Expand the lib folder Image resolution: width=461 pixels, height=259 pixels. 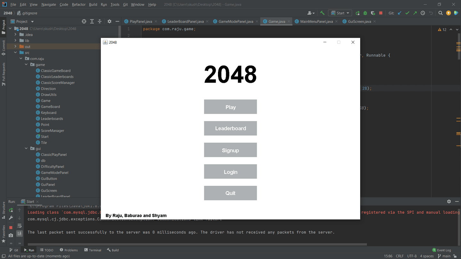(15, 41)
